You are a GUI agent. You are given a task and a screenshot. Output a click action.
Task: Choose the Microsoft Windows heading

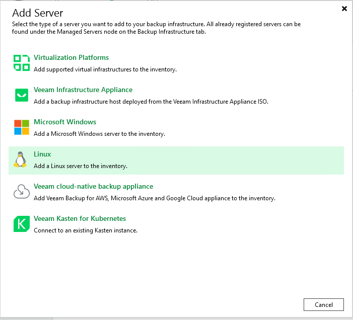tap(65, 122)
